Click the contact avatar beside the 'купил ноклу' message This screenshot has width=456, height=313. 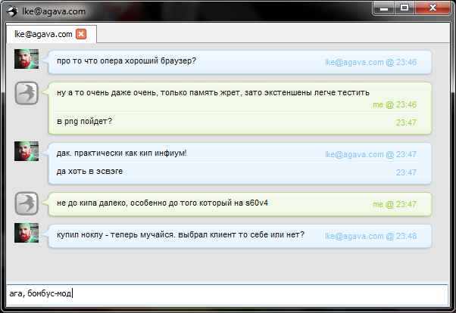click(27, 234)
